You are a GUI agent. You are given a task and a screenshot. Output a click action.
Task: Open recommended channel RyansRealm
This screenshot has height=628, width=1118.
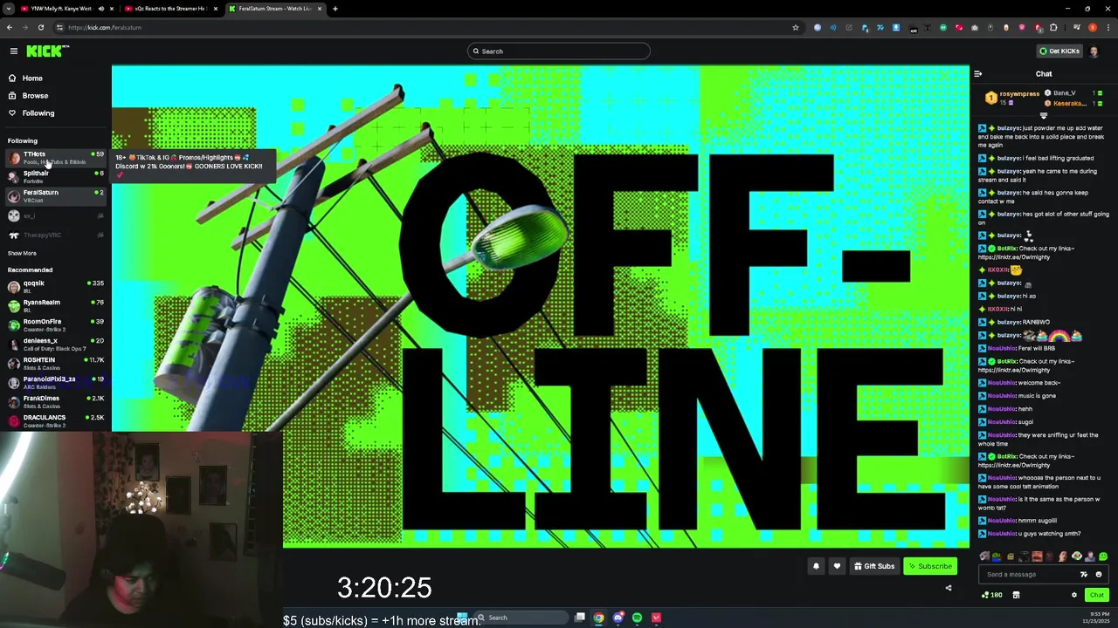[x=55, y=306]
